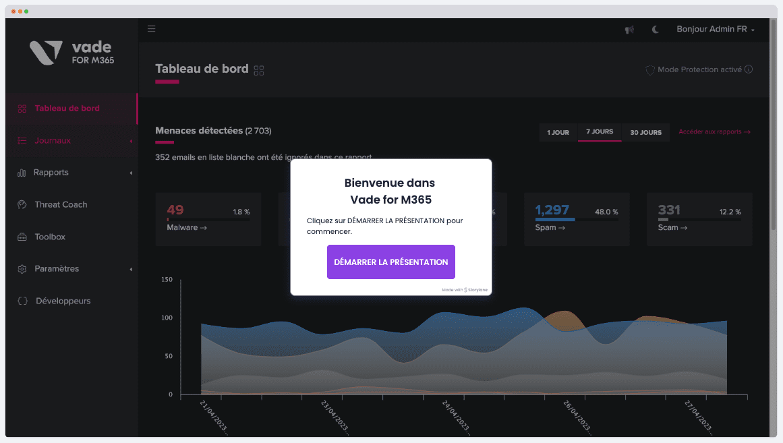Click the Vade for M365 logo
This screenshot has width=783, height=443.
[72, 53]
